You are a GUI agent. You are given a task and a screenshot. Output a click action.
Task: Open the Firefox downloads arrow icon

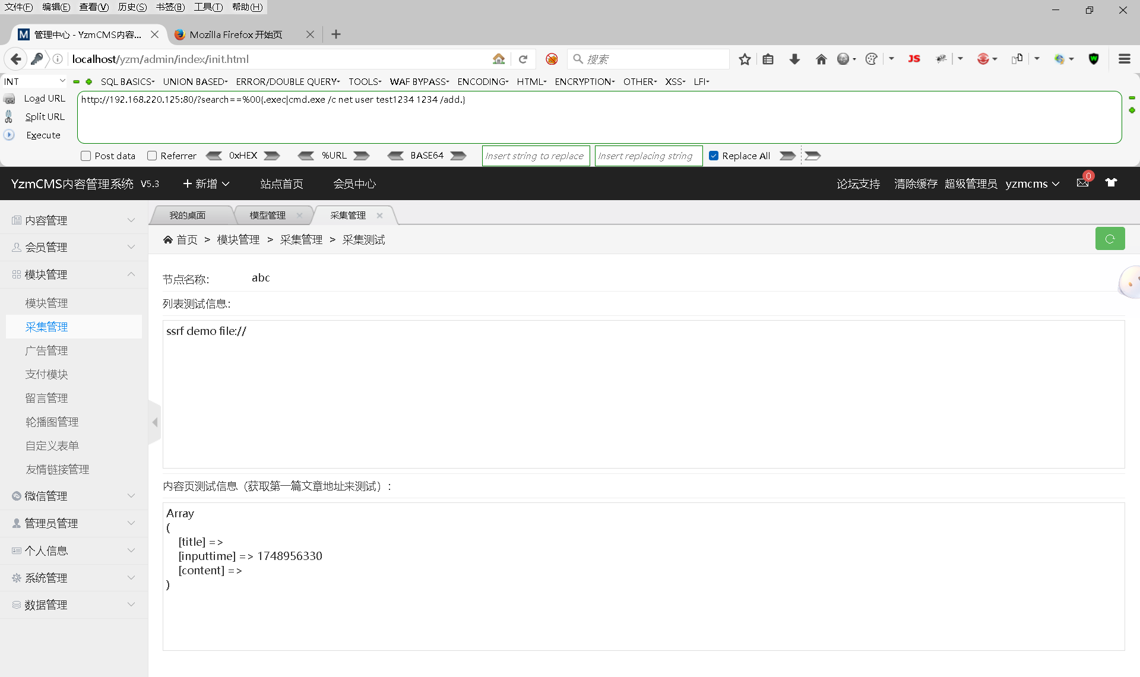pos(794,59)
